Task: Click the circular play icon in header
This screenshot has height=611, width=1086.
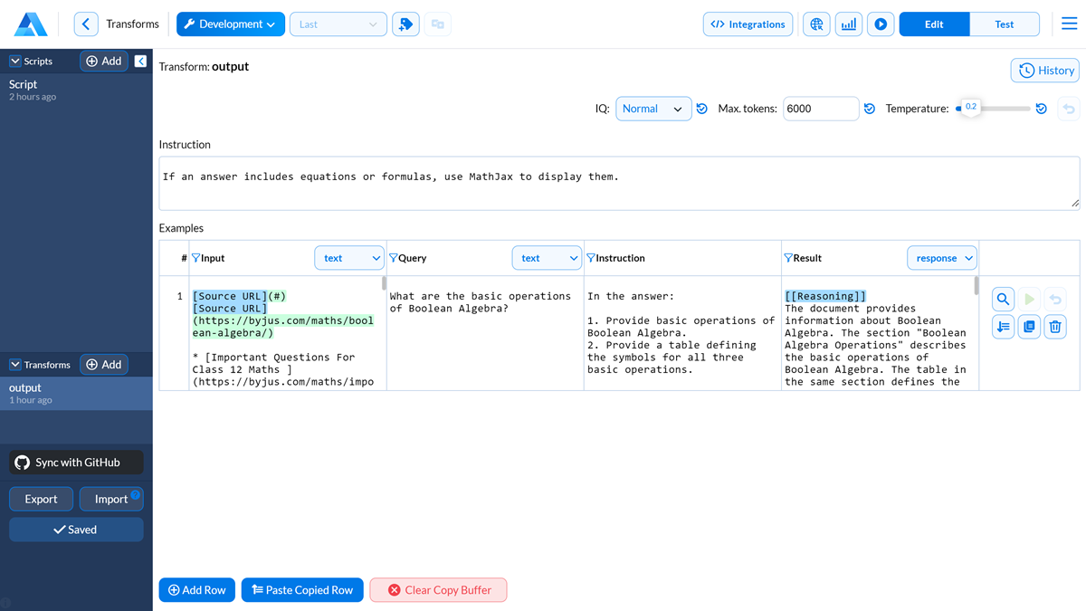Action: coord(881,24)
